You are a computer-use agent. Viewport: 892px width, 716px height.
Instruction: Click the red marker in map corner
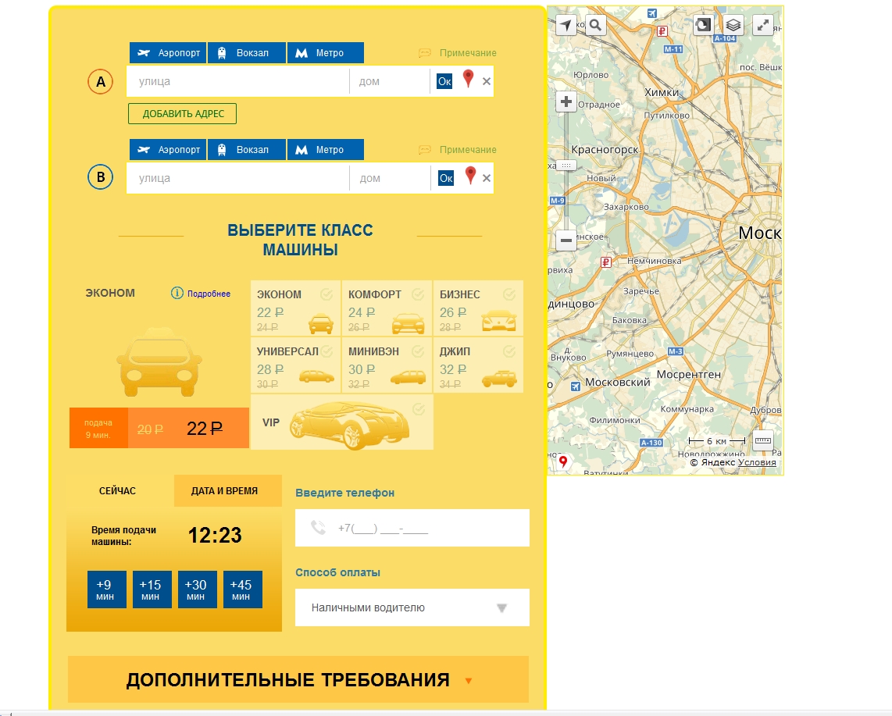coord(563,461)
